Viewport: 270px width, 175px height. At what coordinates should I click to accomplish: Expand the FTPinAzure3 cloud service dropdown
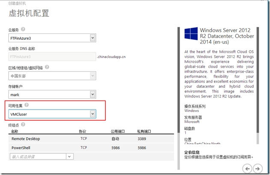[93, 38]
